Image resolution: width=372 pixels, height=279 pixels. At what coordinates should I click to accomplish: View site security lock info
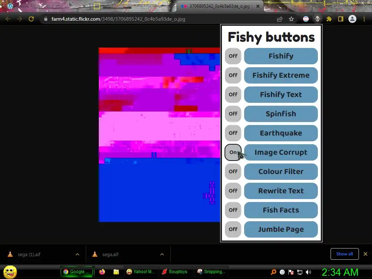coord(46,19)
